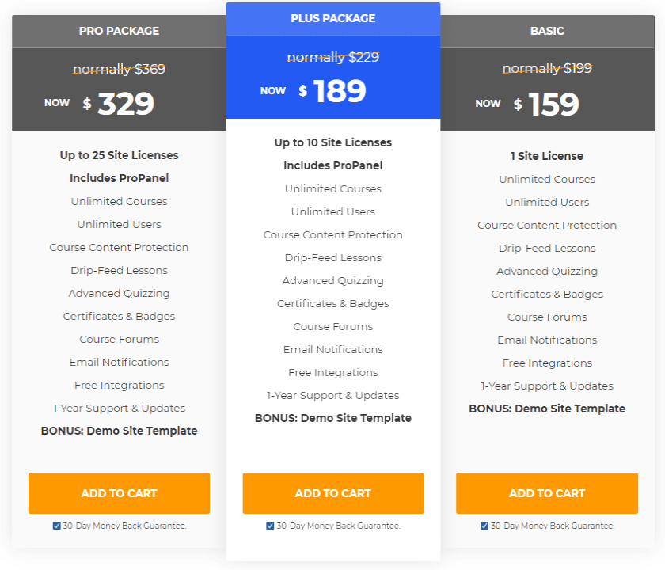
Task: Click "Up to 10 Site Licenses" feature
Action: [x=332, y=142]
